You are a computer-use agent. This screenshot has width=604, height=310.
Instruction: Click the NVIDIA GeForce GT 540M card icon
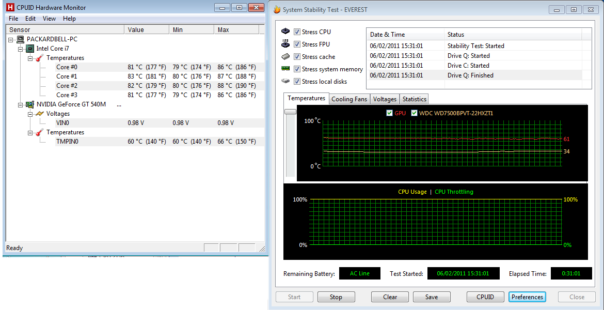coord(30,104)
